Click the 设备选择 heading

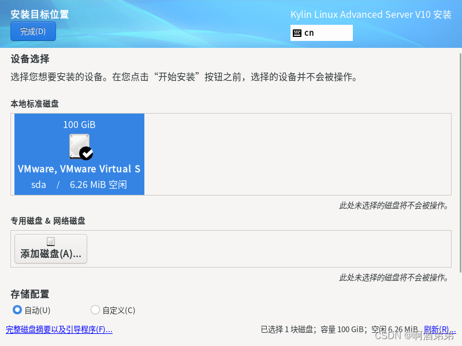click(x=30, y=59)
